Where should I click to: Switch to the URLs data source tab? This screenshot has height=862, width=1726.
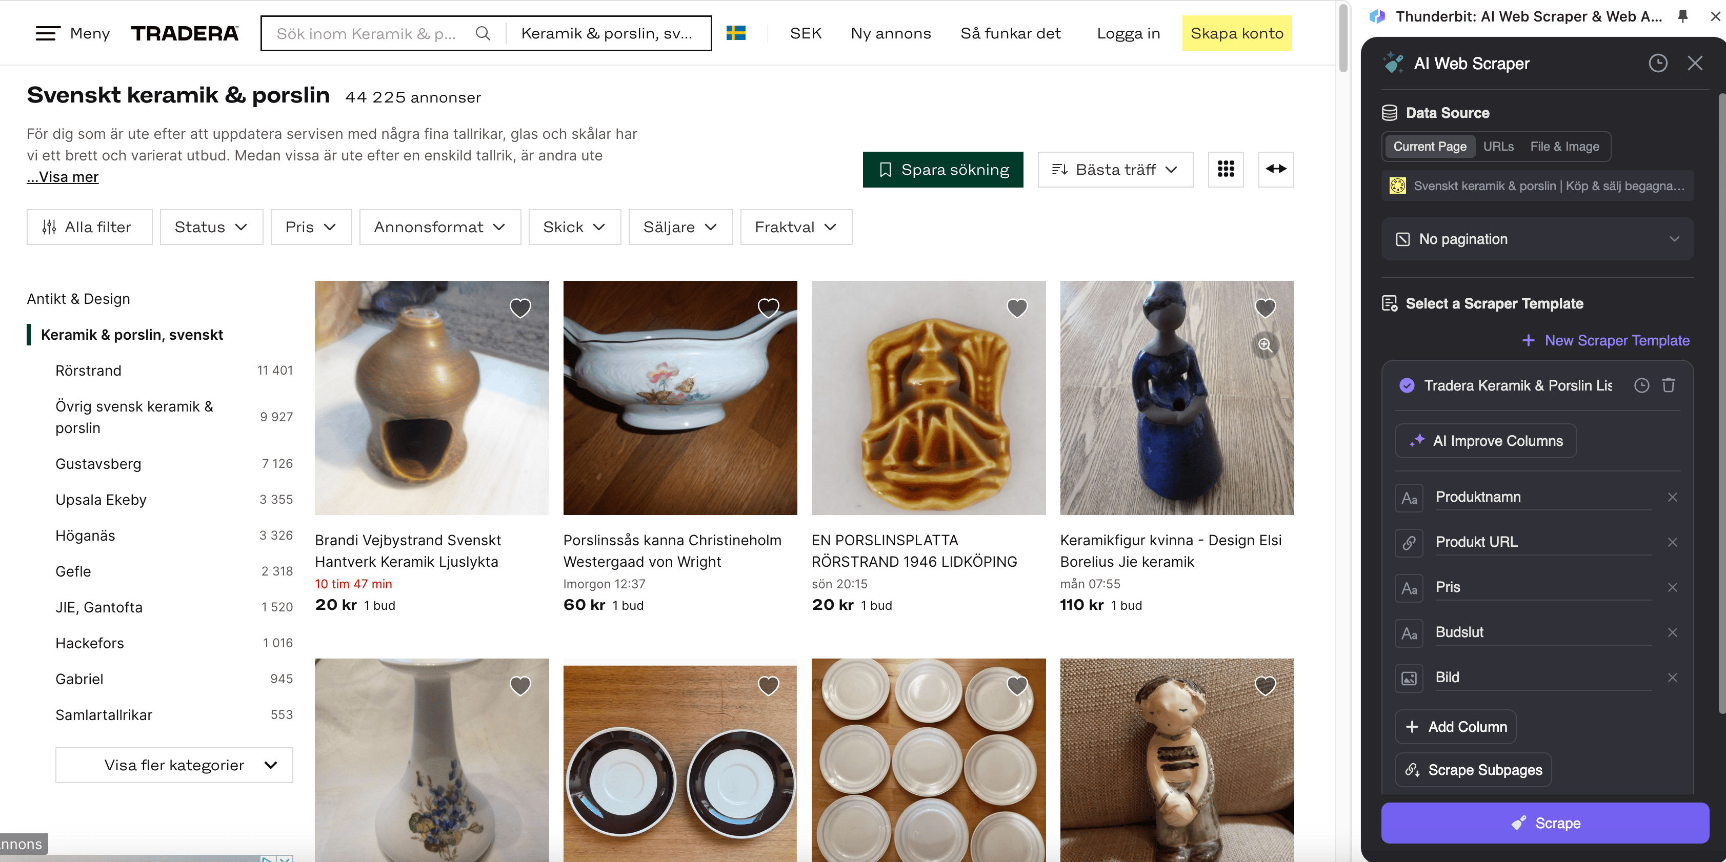click(x=1498, y=147)
